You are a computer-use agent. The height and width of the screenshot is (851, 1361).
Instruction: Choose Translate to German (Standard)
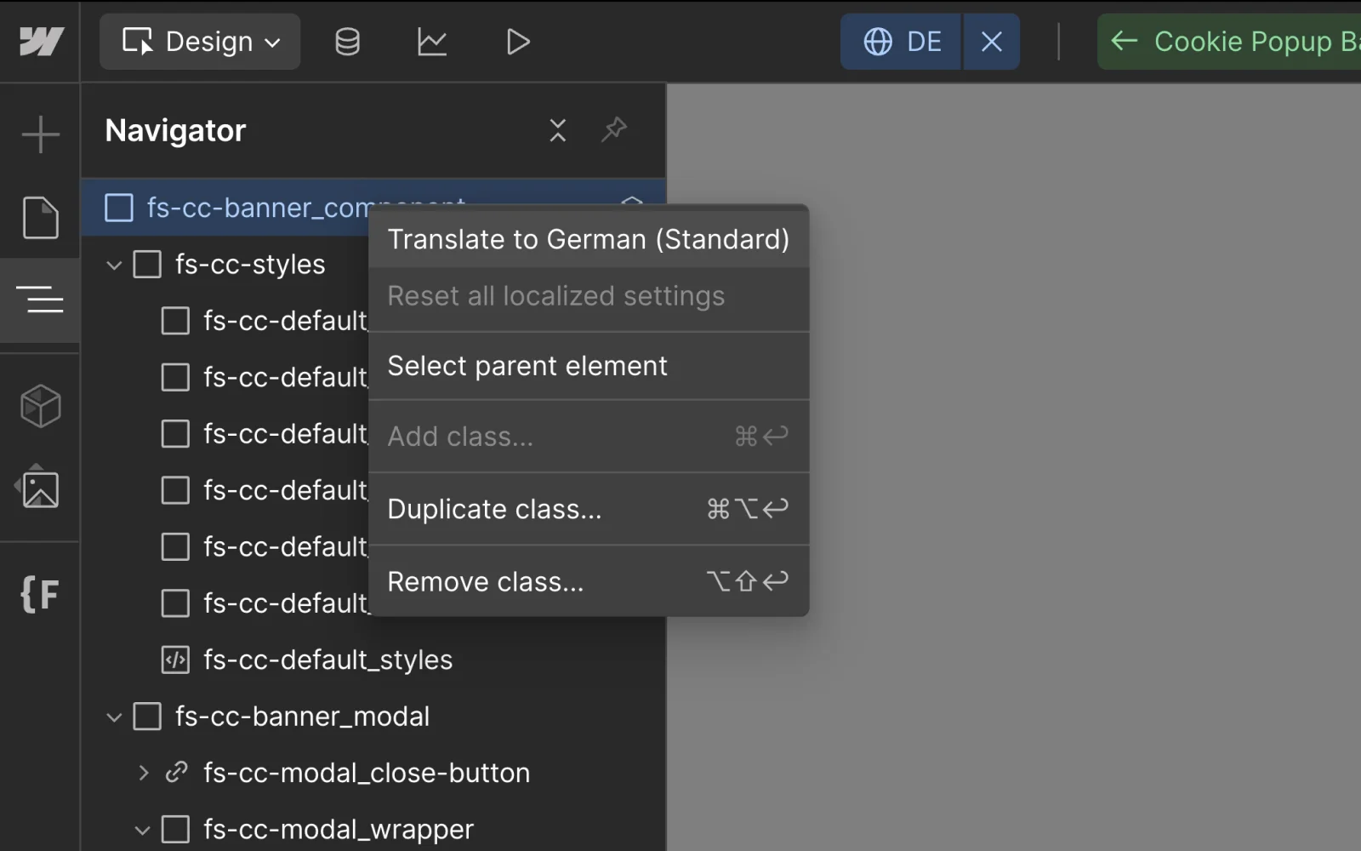tap(588, 240)
